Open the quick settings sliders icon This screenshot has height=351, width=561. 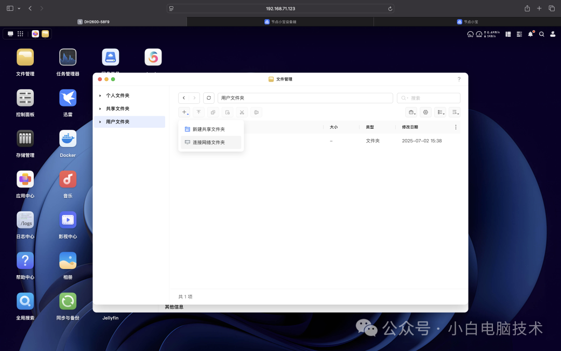click(519, 34)
